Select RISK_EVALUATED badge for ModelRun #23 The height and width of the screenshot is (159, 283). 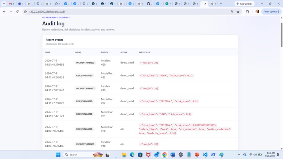click(x=84, y=75)
